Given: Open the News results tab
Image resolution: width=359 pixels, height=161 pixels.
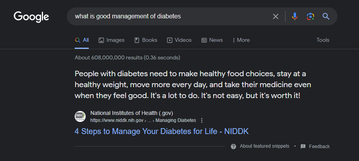Looking at the screenshot, I should [212, 40].
